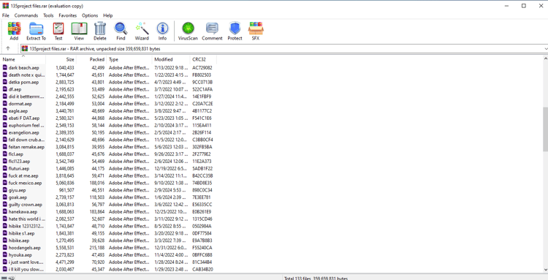
Task: Click the vertical scrollbar thumb
Action: click(545, 129)
